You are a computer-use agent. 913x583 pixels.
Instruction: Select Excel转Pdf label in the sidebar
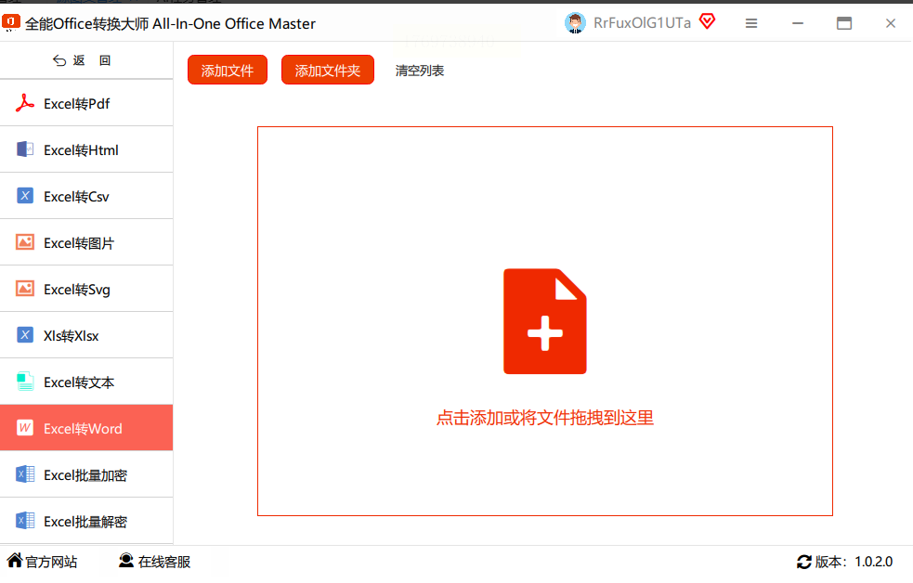pos(76,104)
